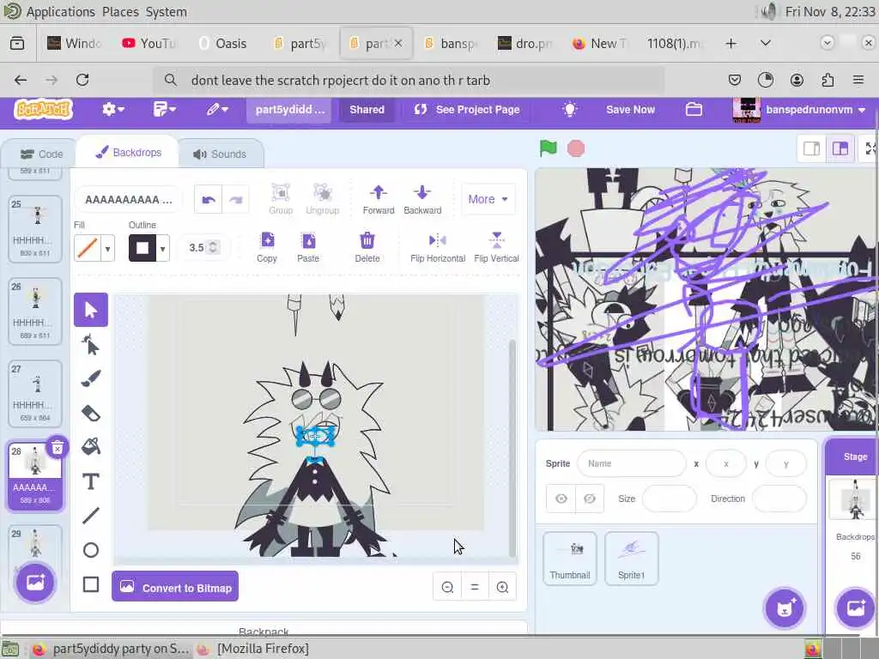Image resolution: width=879 pixels, height=659 pixels.
Task: Click the Redo arrow
Action: 236,199
